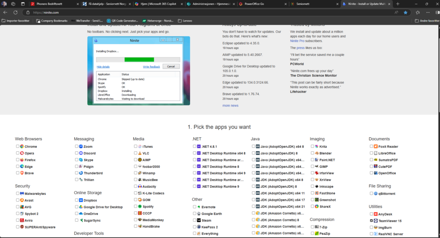Select the Zoom checkbox under Messaging
The image size is (440, 238).
76,147
